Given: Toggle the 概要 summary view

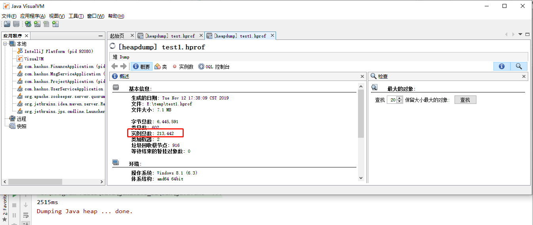Looking at the screenshot, I should tap(141, 67).
